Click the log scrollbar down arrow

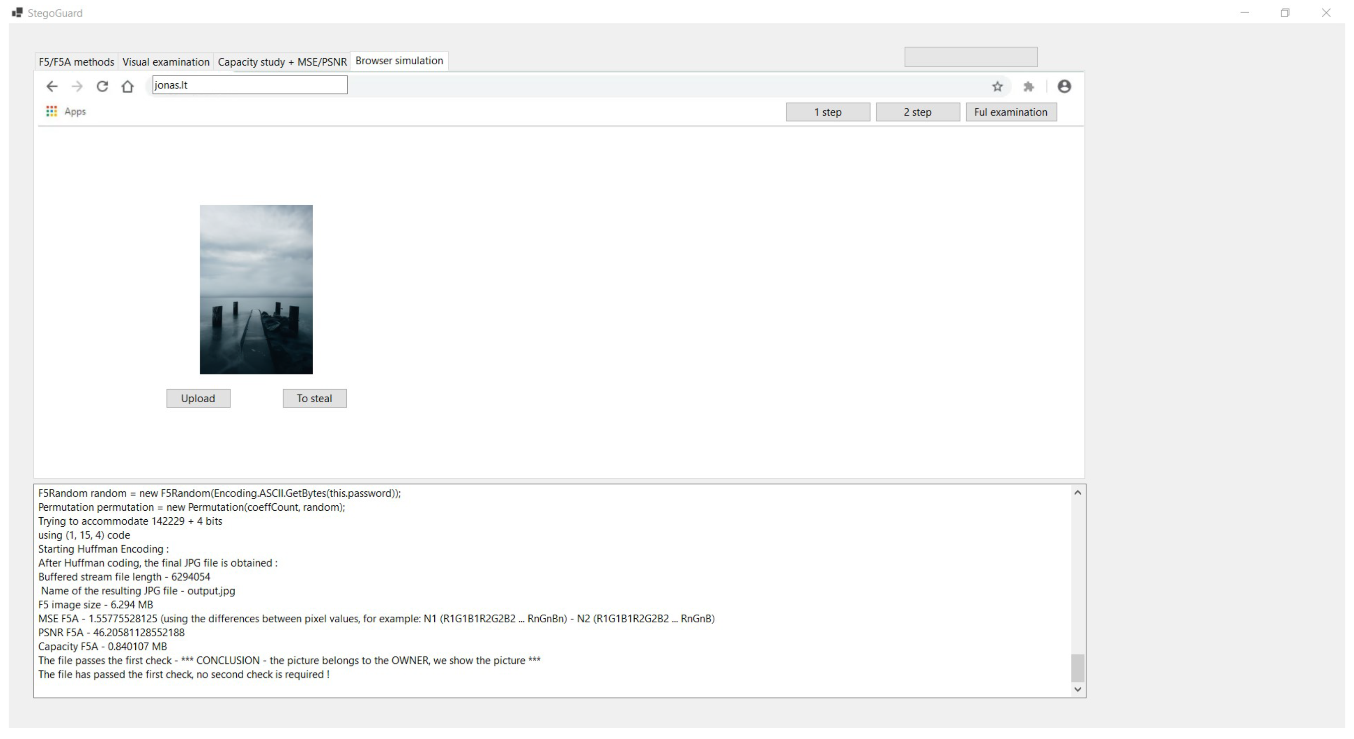point(1077,689)
